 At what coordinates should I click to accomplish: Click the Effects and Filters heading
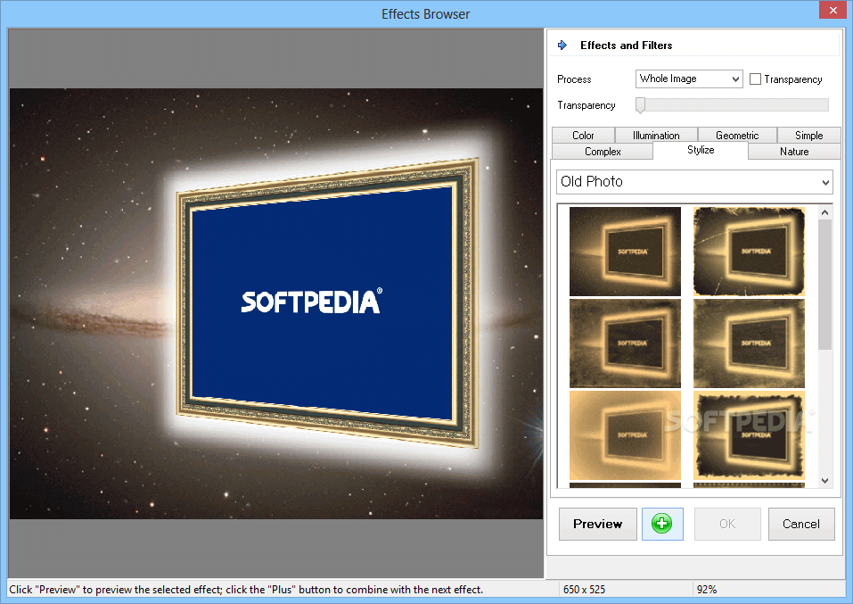tap(626, 46)
